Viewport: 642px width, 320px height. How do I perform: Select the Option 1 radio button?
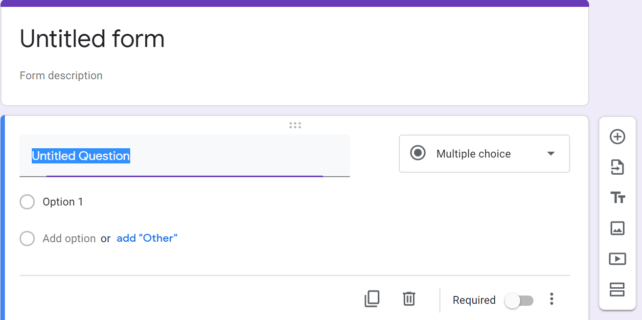tap(27, 202)
